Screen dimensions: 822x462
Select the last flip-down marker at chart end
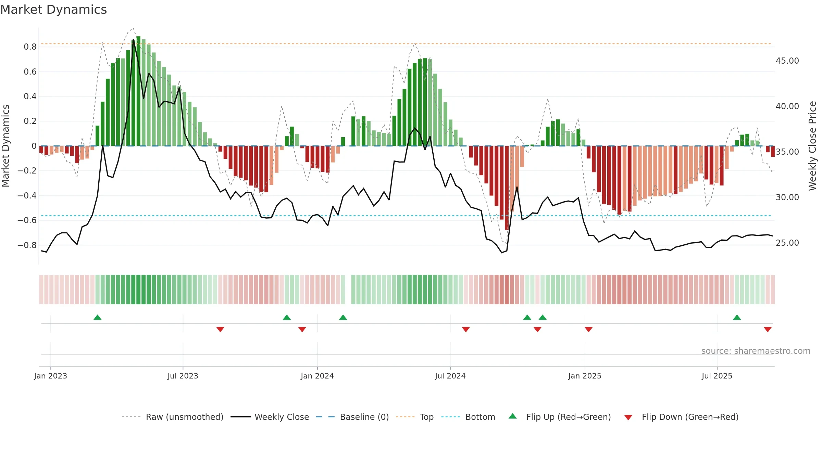tap(768, 330)
